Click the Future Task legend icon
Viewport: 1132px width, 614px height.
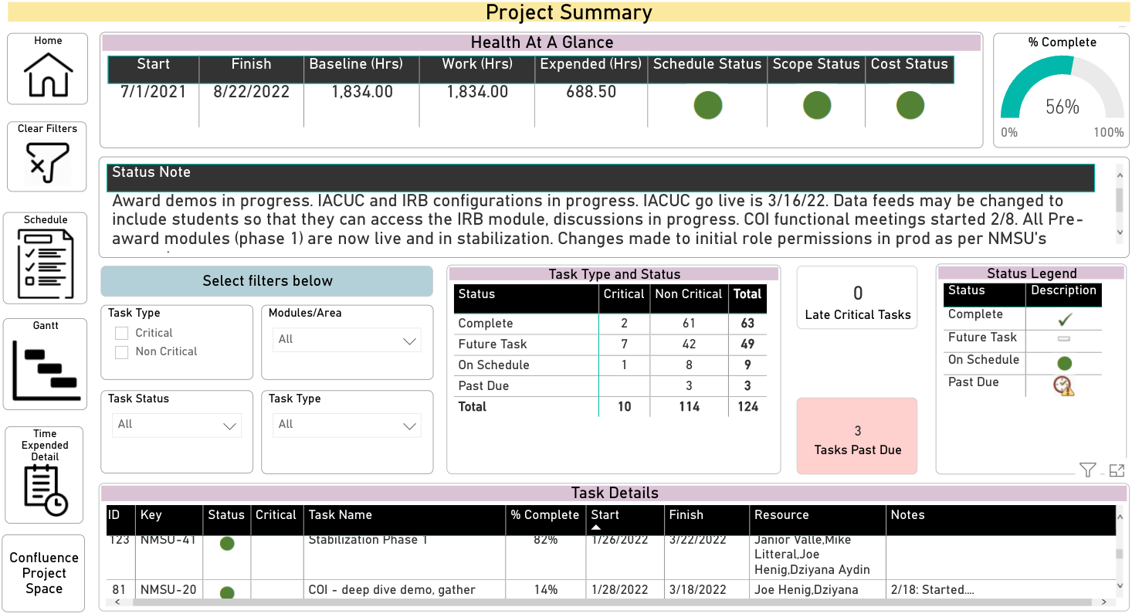pyautogui.click(x=1064, y=339)
